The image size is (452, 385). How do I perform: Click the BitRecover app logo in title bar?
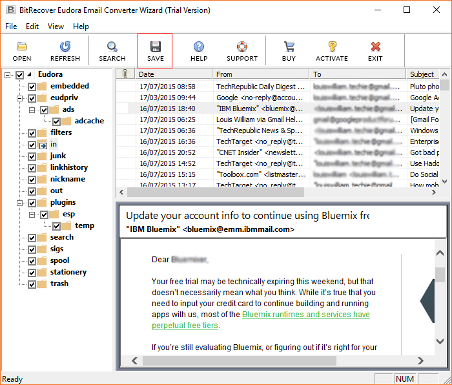click(x=11, y=10)
